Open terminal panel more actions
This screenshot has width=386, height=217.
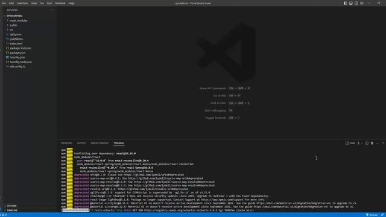[x=378, y=143]
